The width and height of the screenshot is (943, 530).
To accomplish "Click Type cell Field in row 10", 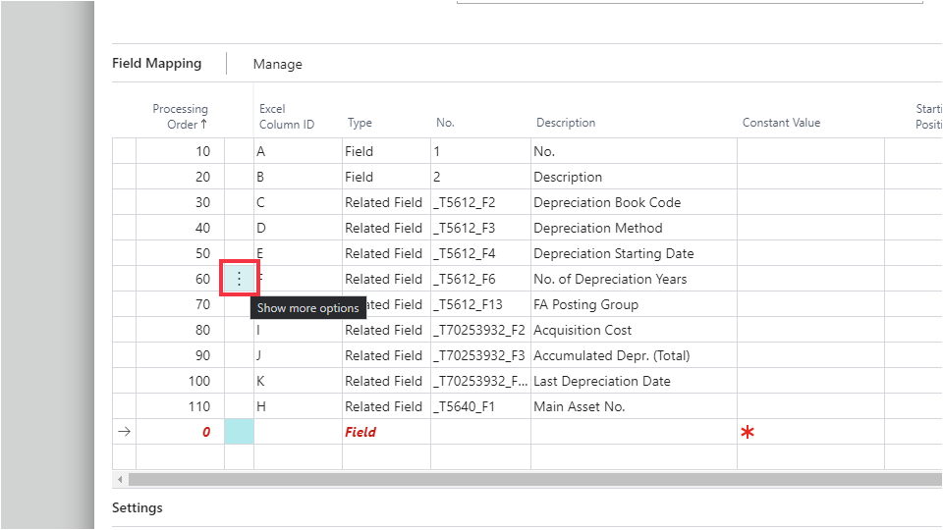I will (387, 151).
